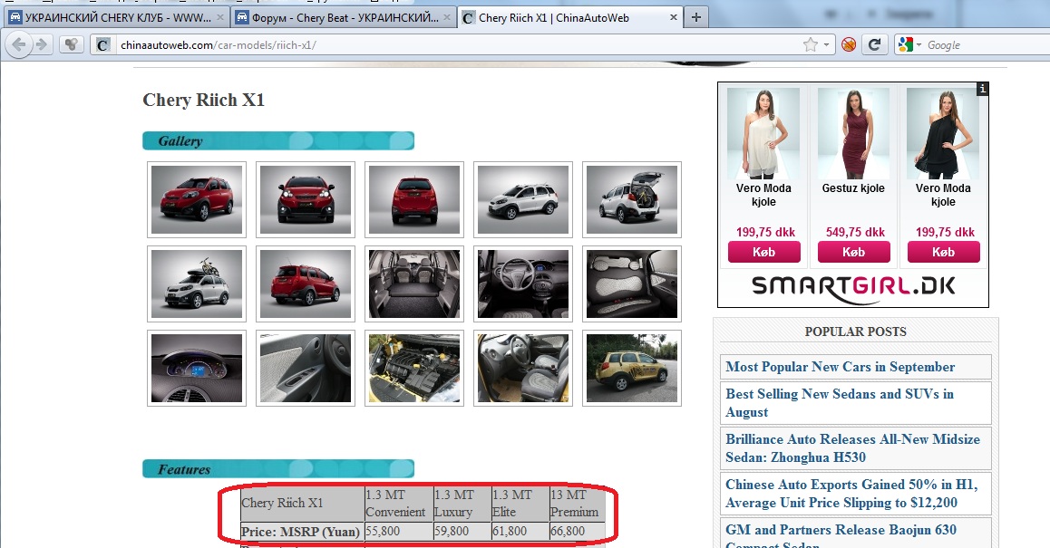The height and width of the screenshot is (548, 1050).
Task: Open door panel handle thumbnail
Action: [306, 368]
